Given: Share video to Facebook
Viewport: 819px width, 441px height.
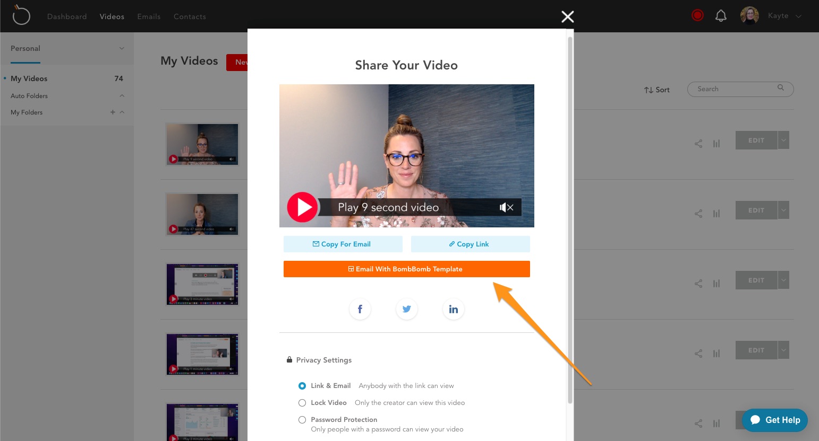Looking at the screenshot, I should [x=360, y=309].
